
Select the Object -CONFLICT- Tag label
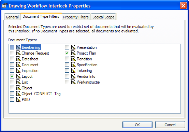click(x=41, y=94)
